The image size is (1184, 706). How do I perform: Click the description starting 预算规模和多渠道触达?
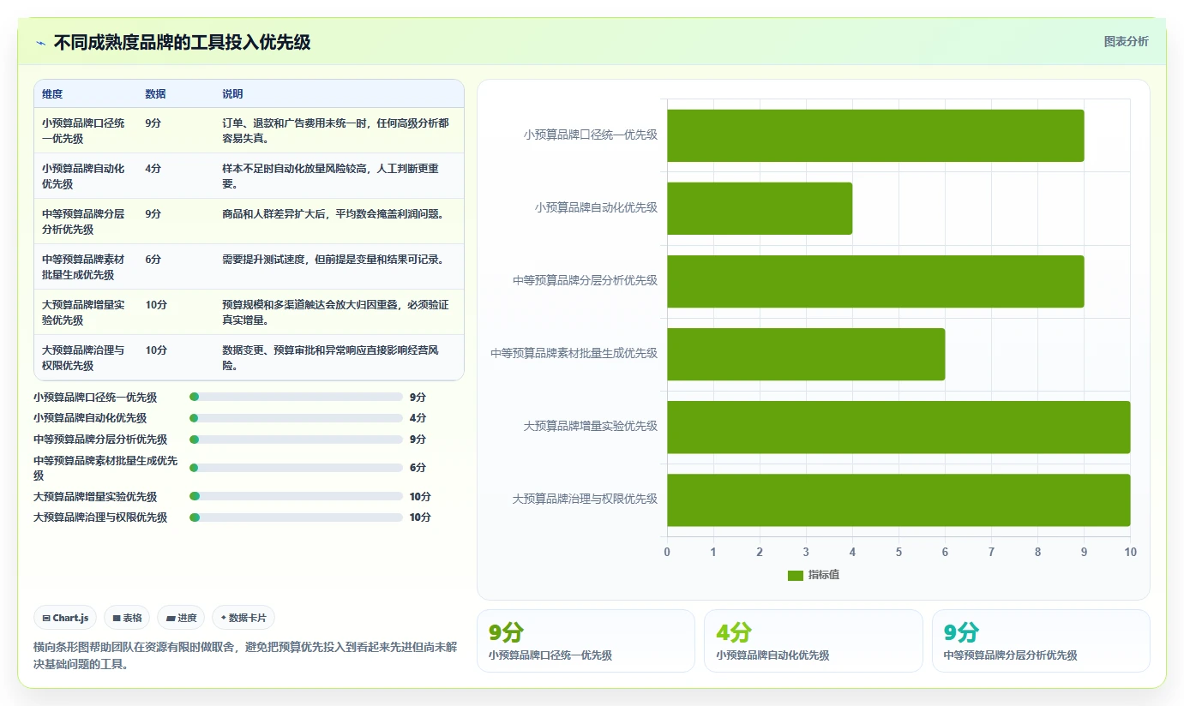[x=336, y=312]
